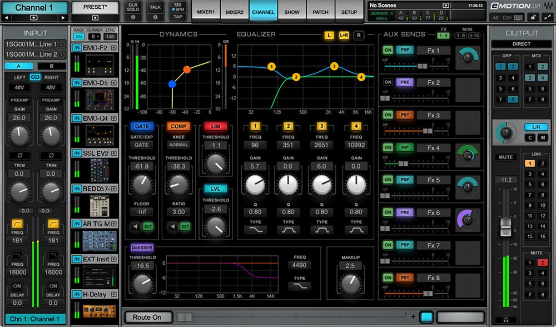Open the server B dropdown in rack
The height and width of the screenshot is (327, 556).
tap(95, 37)
